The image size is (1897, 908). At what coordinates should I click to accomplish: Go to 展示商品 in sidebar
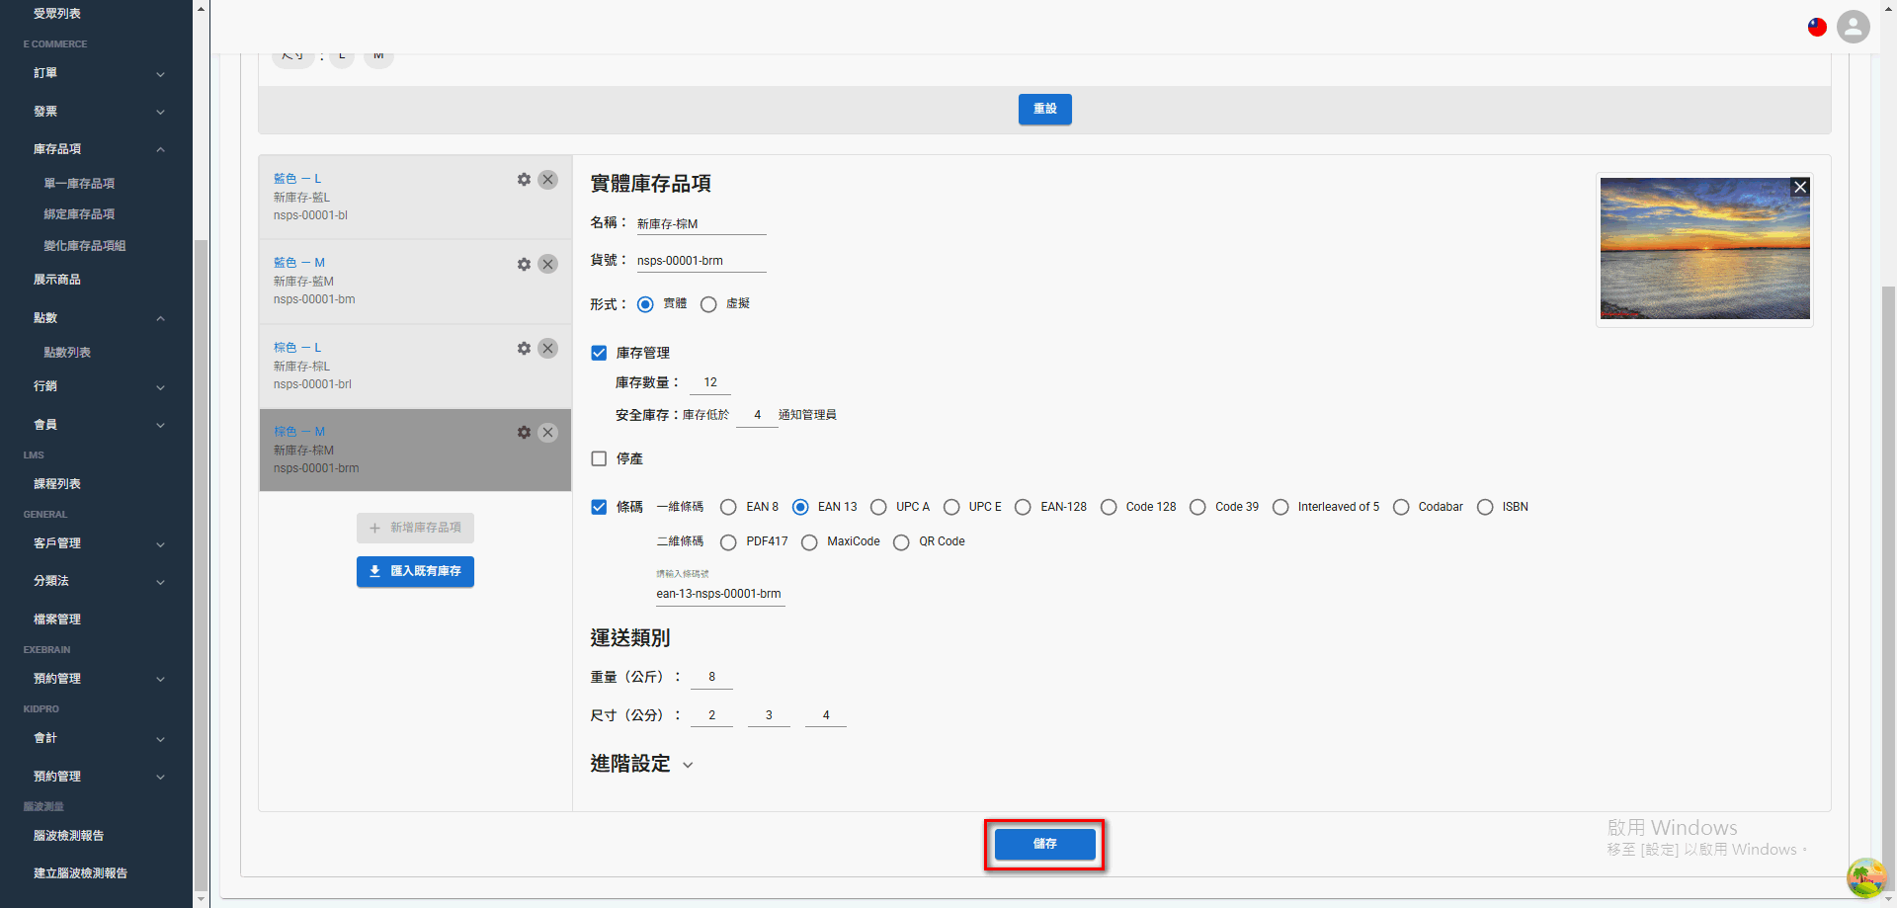57,280
